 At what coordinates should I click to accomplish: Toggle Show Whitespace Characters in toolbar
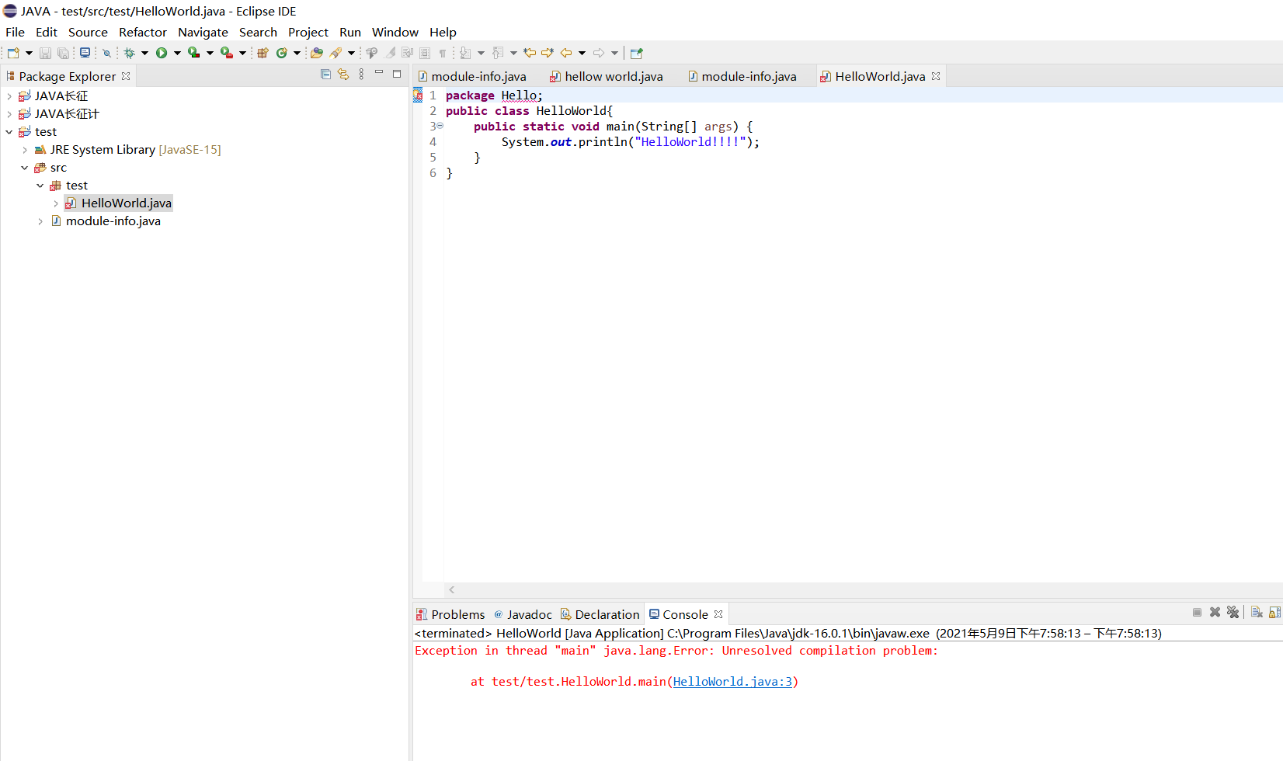442,53
